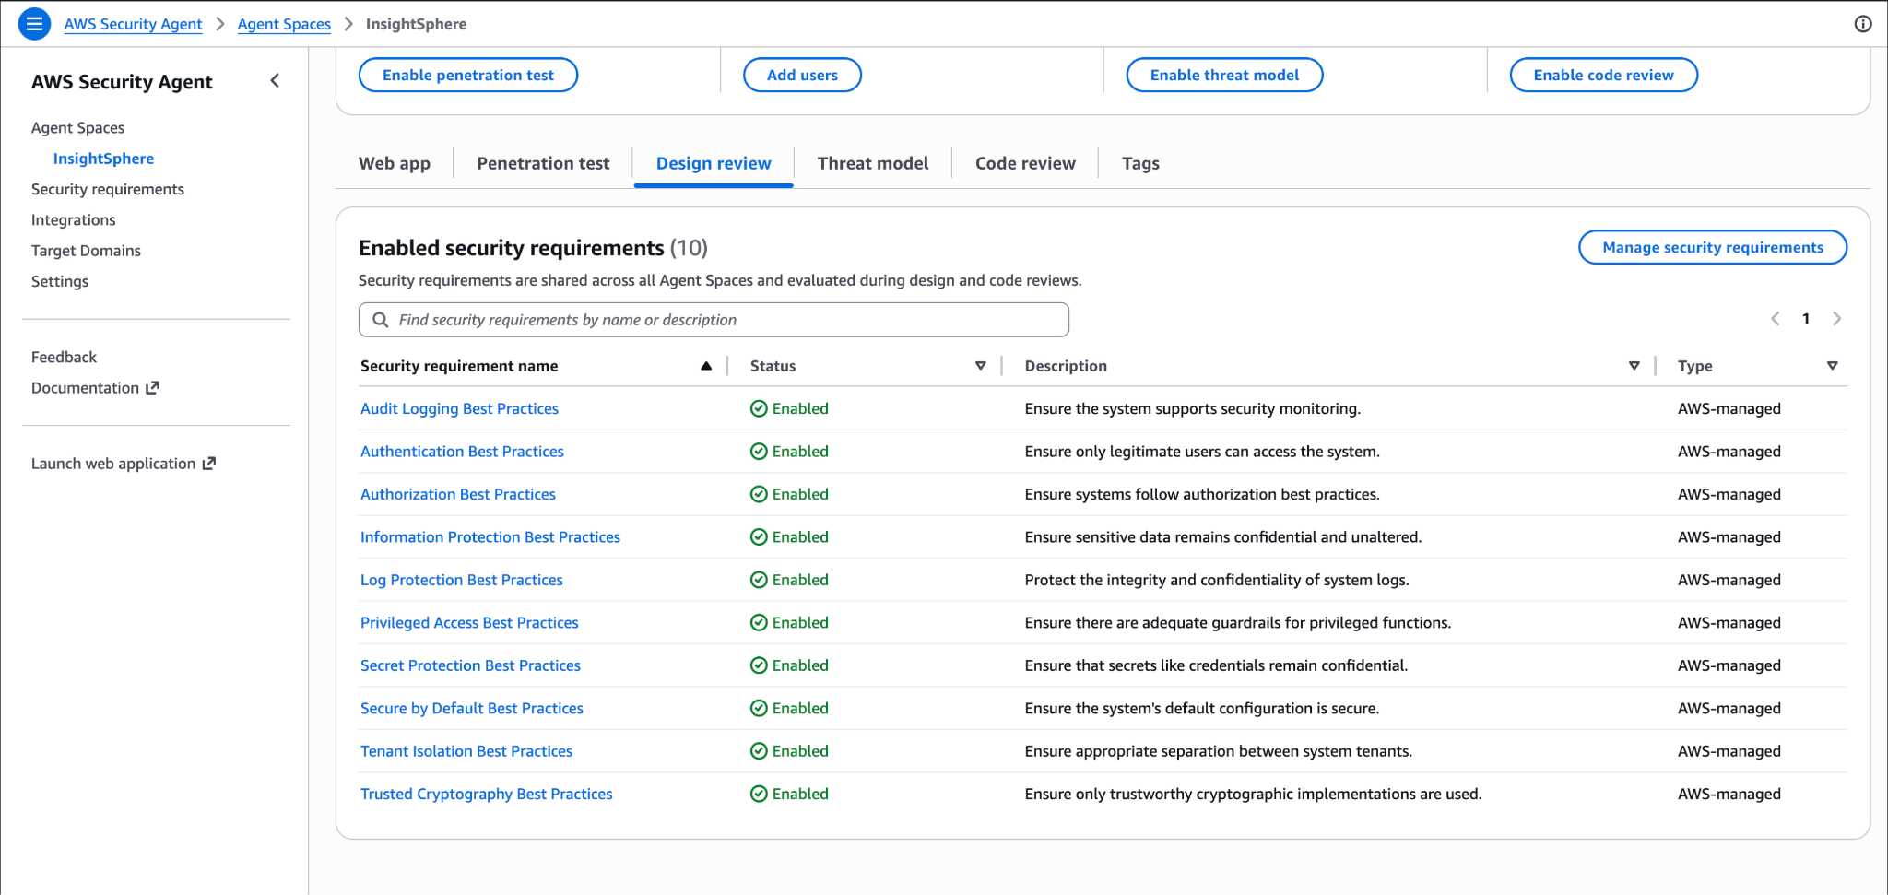This screenshot has height=895, width=1888.
Task: Focus the find security requirements search field
Action: click(714, 320)
